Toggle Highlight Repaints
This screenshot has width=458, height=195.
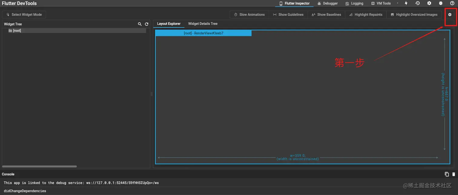(x=366, y=15)
